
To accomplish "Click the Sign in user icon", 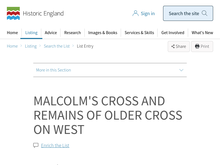I will coord(135,13).
